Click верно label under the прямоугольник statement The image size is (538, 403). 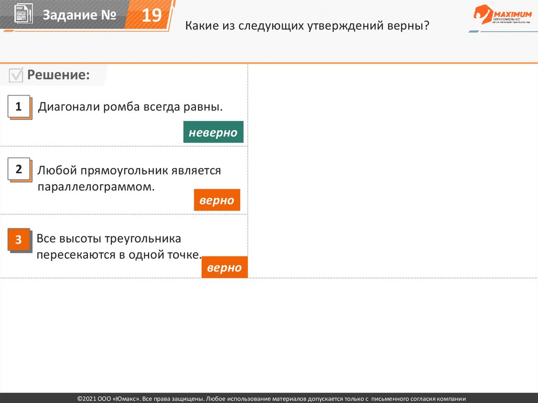tap(217, 200)
